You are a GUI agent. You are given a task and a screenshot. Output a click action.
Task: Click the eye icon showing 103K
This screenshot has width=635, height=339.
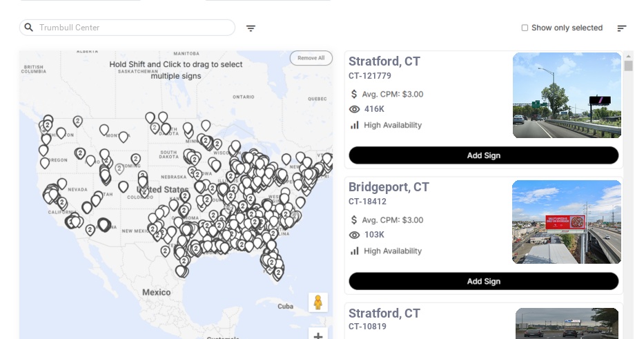click(355, 235)
